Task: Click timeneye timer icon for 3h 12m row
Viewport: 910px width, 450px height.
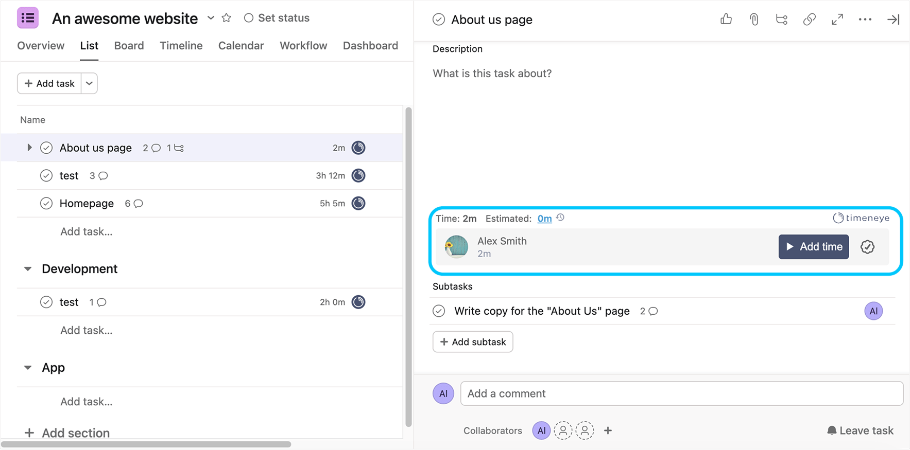Action: pos(358,175)
